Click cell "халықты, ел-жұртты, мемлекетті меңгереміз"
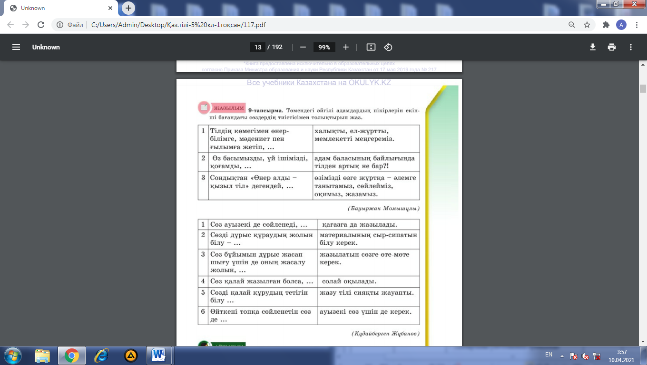This screenshot has height=365, width=647. (366, 139)
